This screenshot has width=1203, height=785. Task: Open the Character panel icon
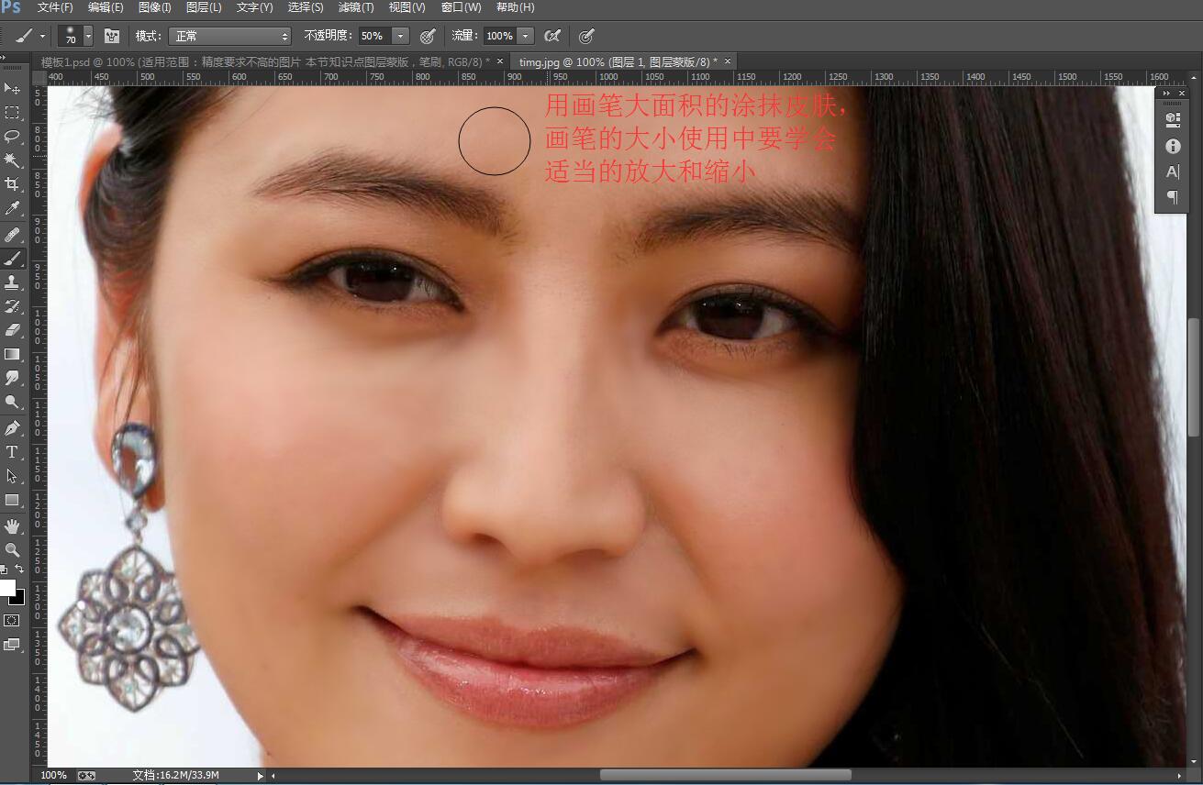(1172, 171)
